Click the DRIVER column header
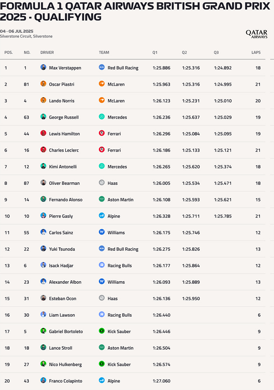 47,53
